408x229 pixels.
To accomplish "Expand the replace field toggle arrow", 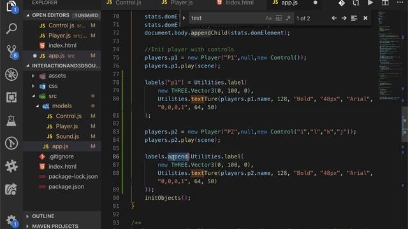I will click(x=184, y=18).
